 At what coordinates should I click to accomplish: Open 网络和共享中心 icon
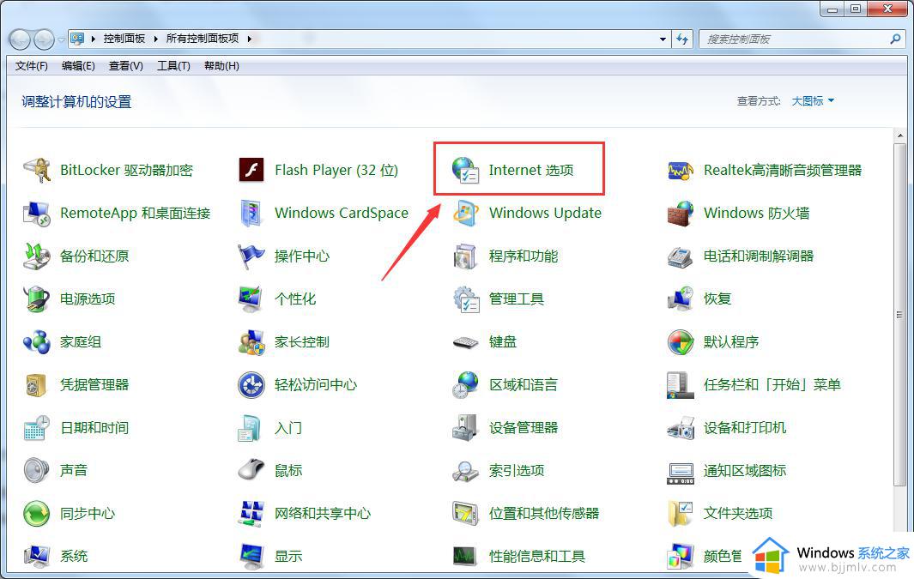tap(251, 514)
